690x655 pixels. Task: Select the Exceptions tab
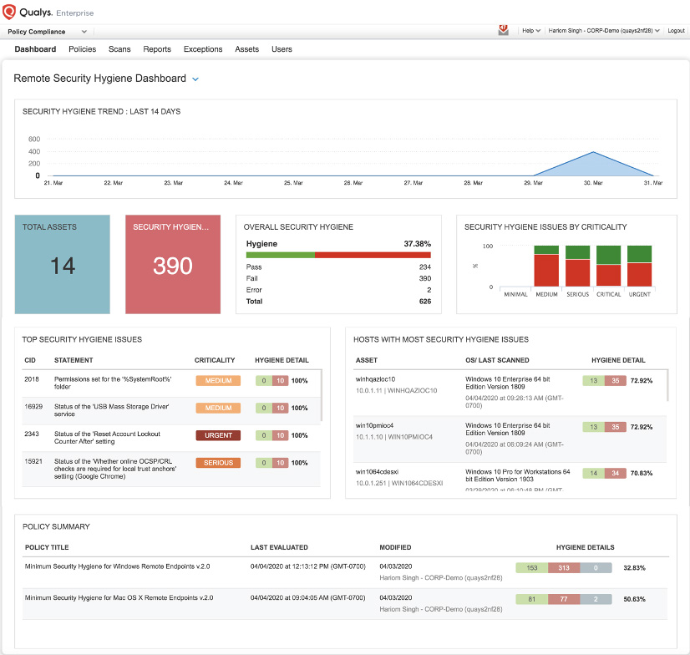(203, 49)
